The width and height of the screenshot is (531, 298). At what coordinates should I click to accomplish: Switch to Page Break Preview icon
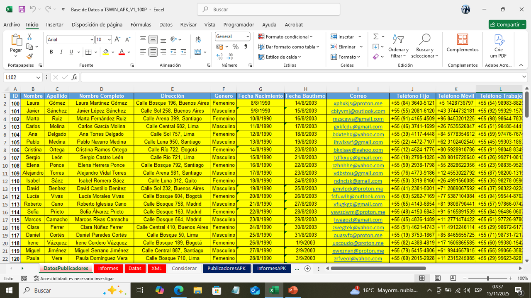pyautogui.click(x=453, y=279)
